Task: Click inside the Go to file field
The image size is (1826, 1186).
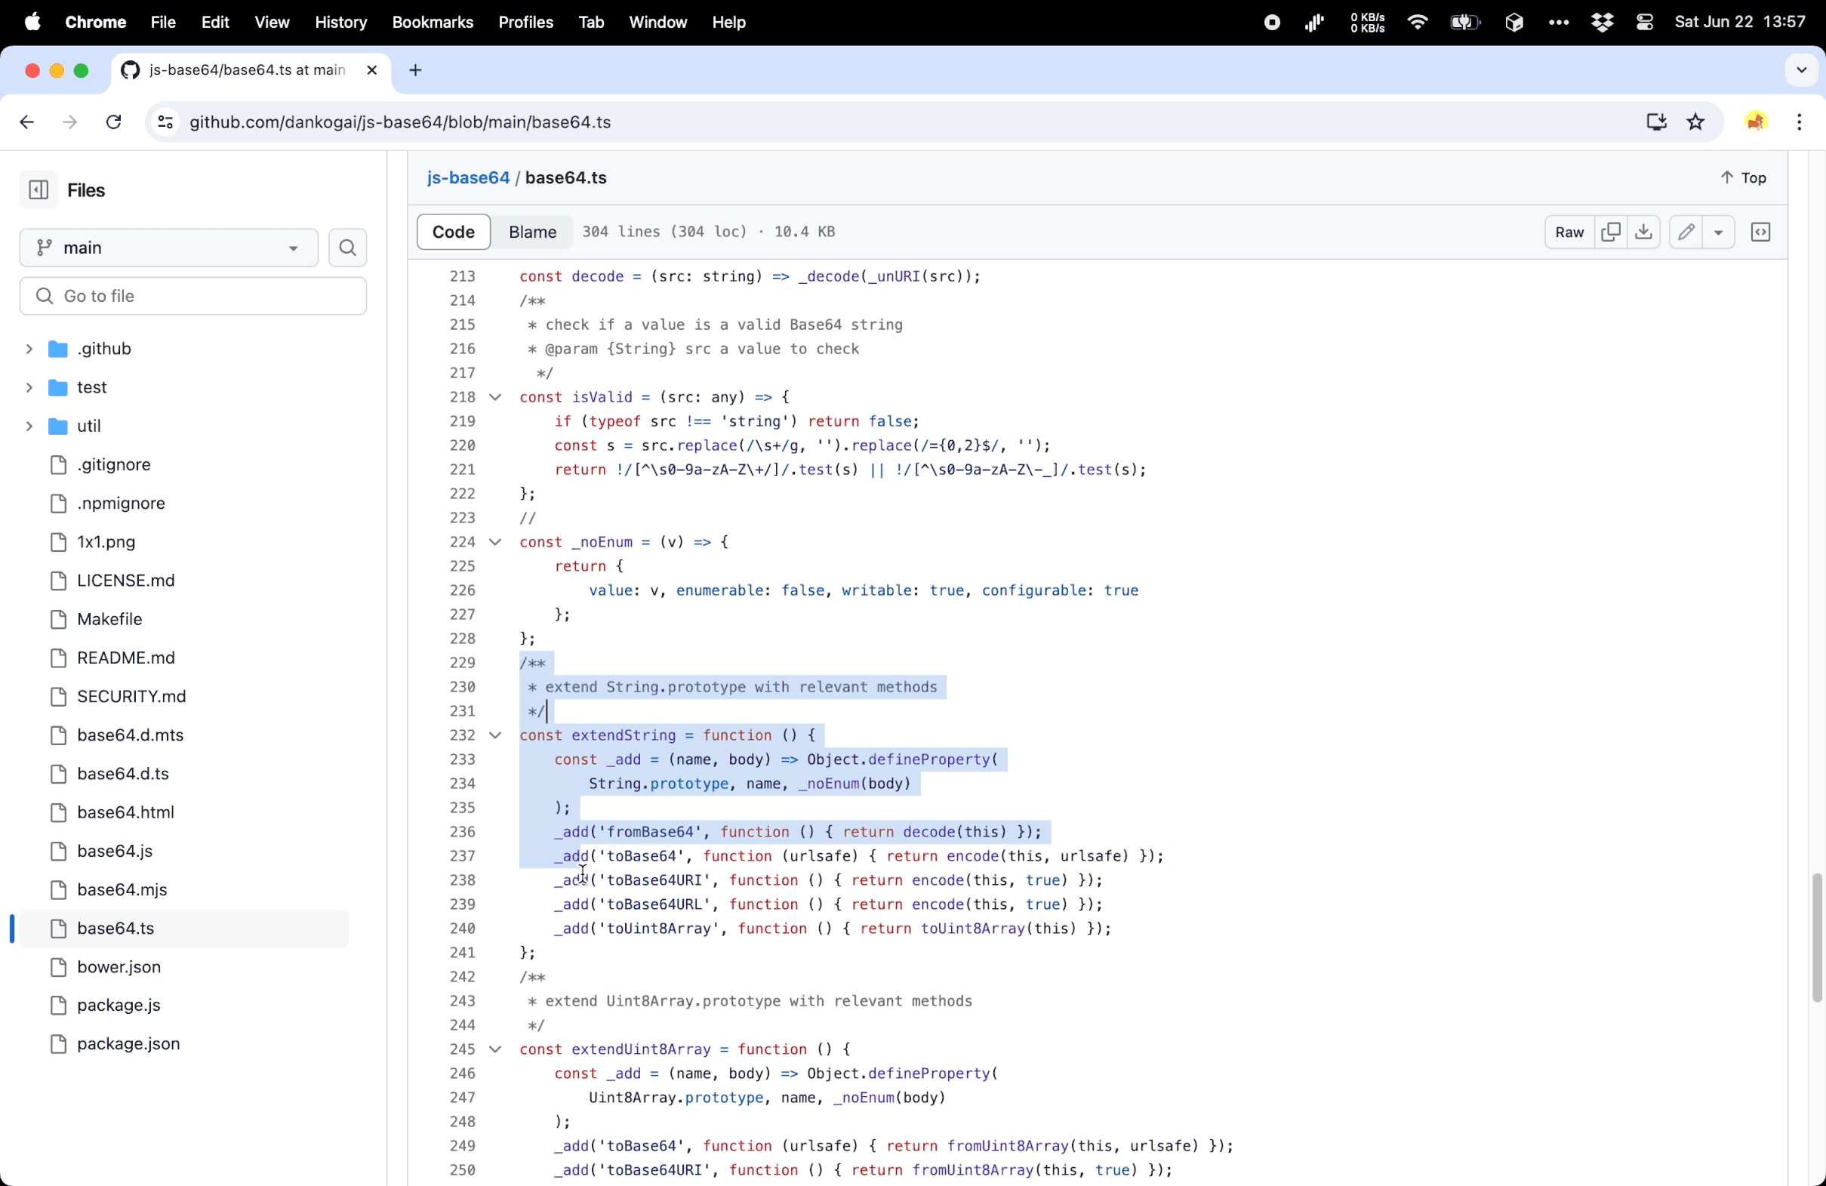Action: (192, 295)
